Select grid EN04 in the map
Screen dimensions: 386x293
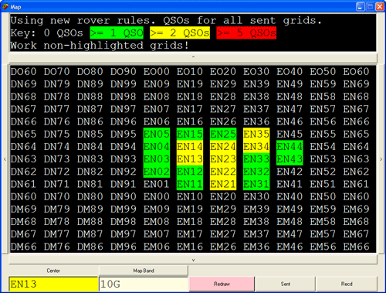coord(157,146)
